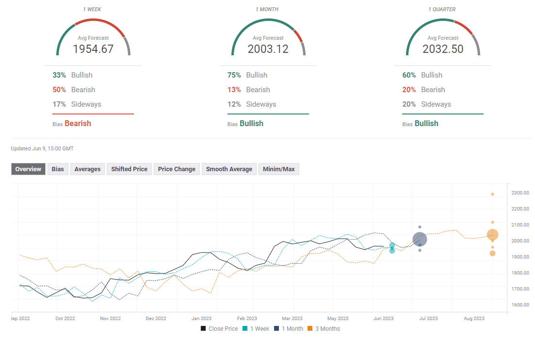Open the Price Change tab
The image size is (535, 339).
(x=177, y=169)
